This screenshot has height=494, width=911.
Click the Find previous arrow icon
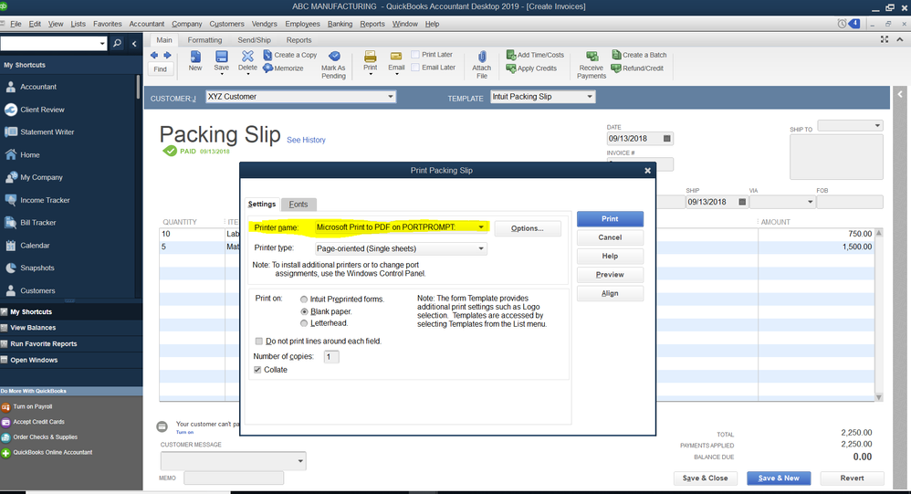[x=154, y=55]
